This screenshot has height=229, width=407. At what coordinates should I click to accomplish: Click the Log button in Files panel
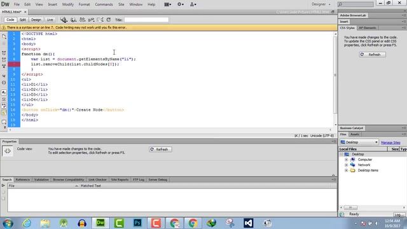[399, 215]
